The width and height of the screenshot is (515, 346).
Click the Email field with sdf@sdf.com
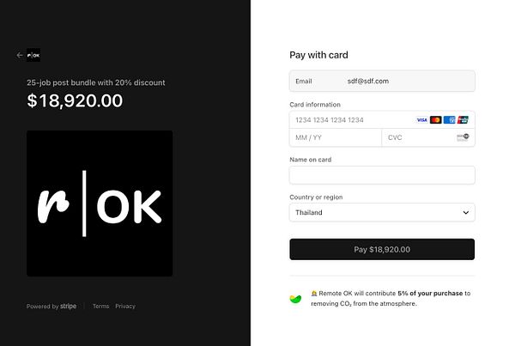382,81
